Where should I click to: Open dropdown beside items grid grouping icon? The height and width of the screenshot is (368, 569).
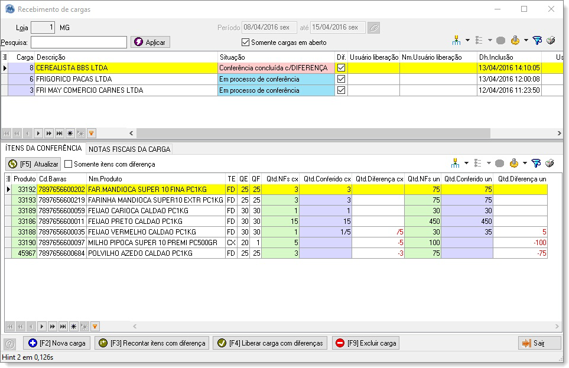(466, 163)
